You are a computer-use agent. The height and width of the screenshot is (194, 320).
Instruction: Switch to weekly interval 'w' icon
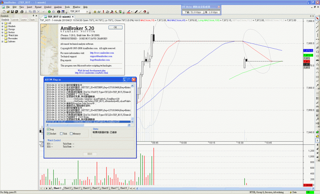coord(317,153)
